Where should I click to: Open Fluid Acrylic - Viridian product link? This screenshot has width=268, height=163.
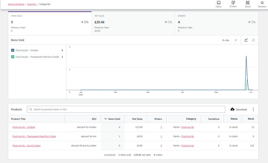[24, 127]
